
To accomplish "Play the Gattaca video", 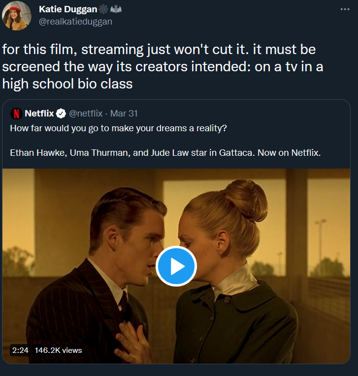I will coord(176,266).
